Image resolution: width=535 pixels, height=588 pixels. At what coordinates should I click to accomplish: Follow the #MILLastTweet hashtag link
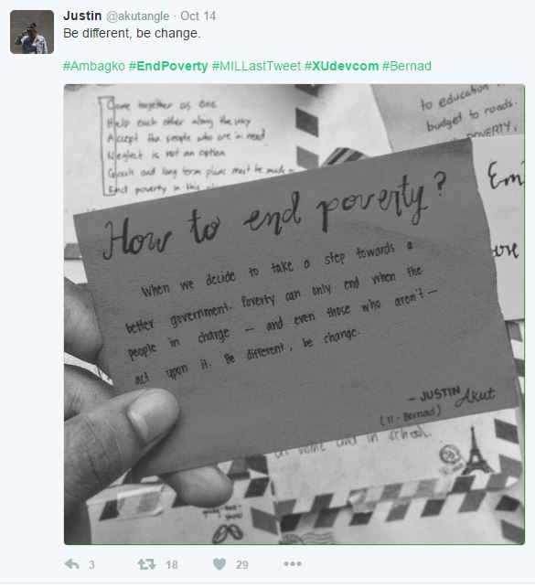pyautogui.click(x=256, y=66)
